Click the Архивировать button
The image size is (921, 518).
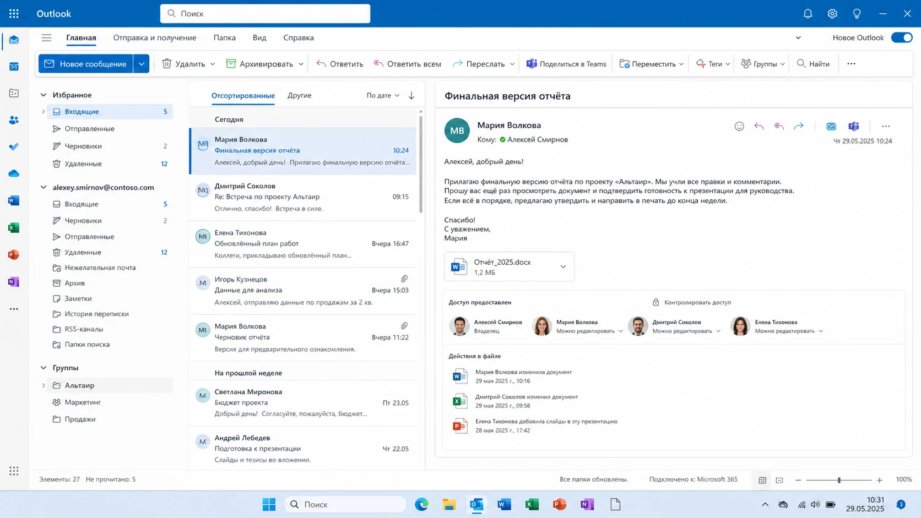[264, 64]
